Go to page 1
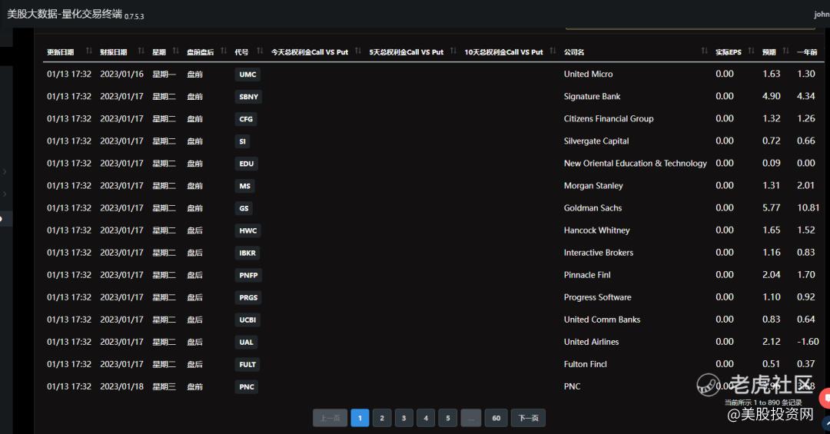Image resolution: width=830 pixels, height=434 pixels. click(360, 418)
